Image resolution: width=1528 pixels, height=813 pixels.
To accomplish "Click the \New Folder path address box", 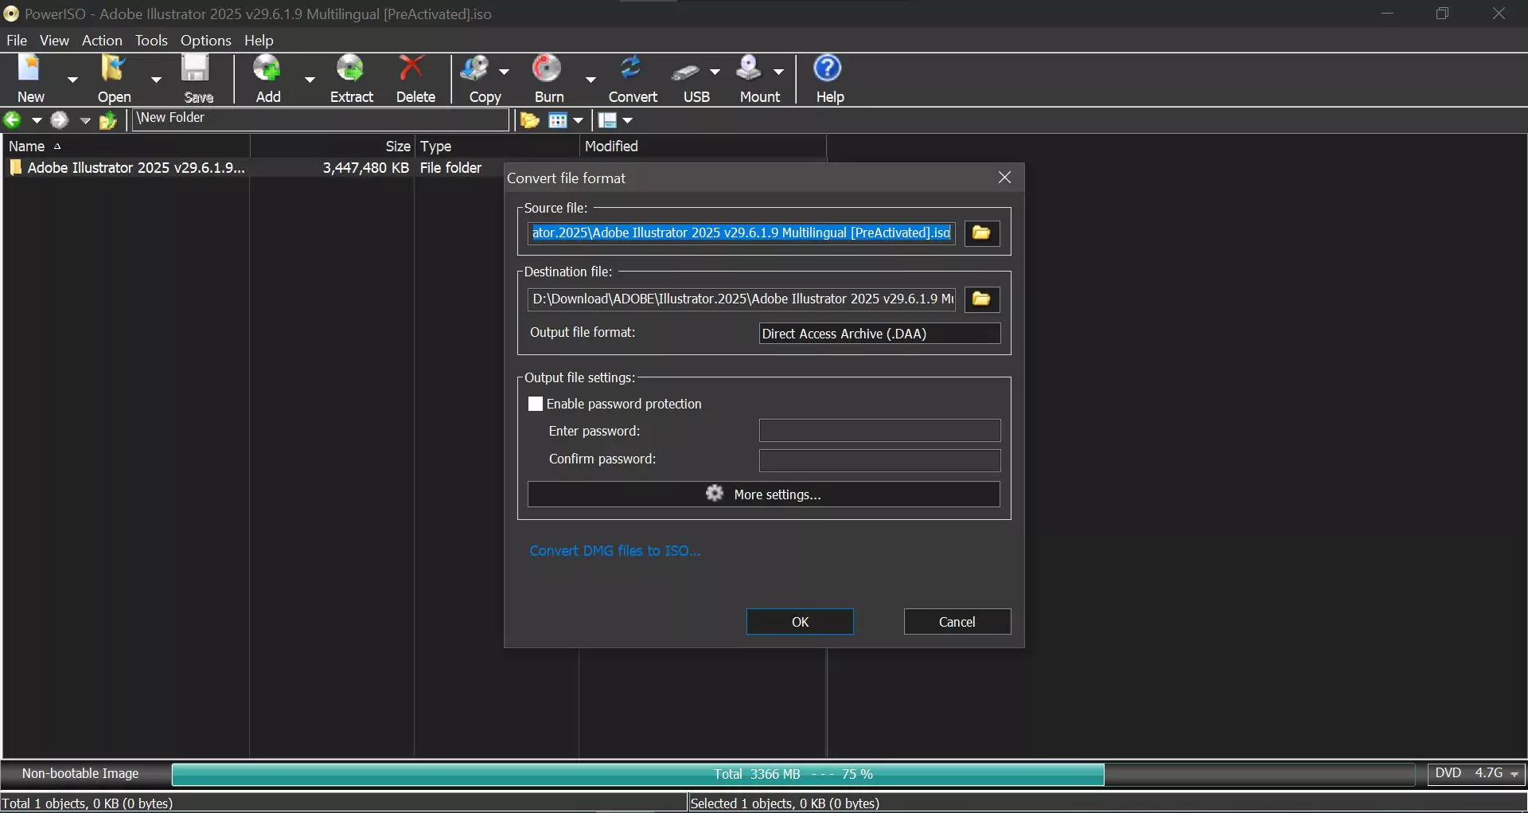I will (x=320, y=119).
